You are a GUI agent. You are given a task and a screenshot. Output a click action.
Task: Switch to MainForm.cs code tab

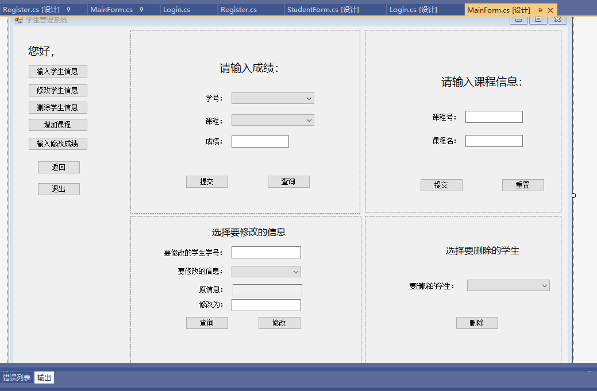click(x=111, y=10)
